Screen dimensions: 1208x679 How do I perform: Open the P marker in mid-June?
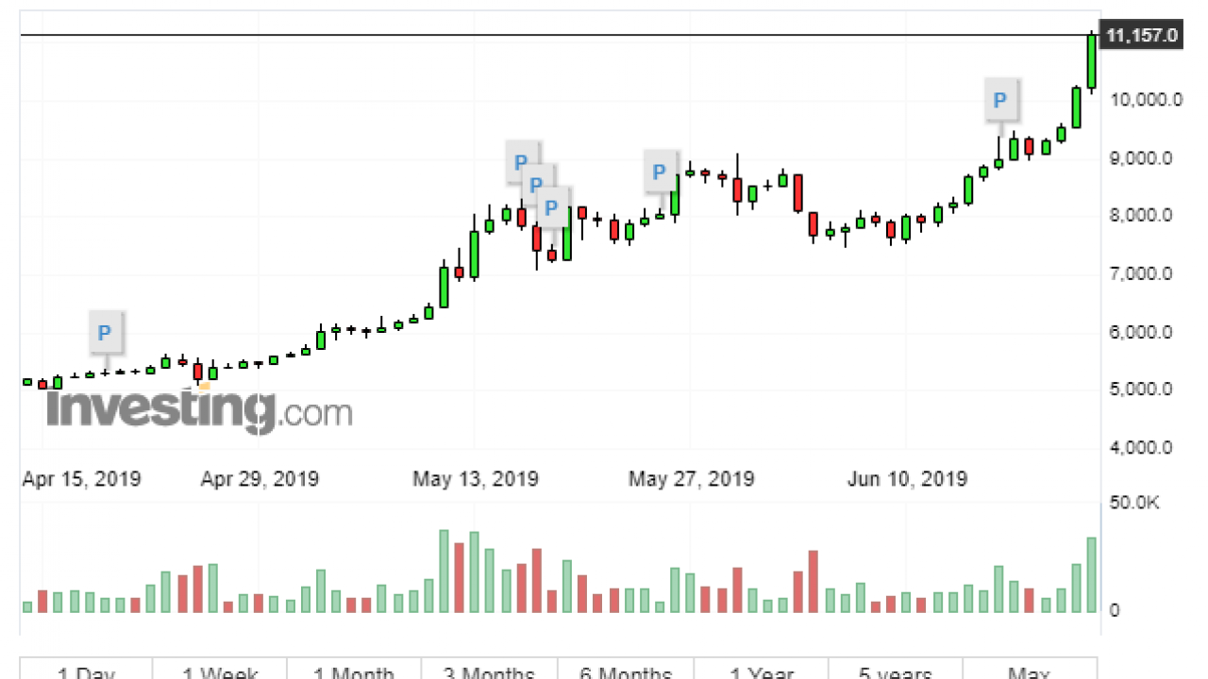click(1000, 99)
